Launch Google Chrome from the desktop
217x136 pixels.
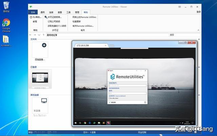pyautogui.click(x=6, y=26)
